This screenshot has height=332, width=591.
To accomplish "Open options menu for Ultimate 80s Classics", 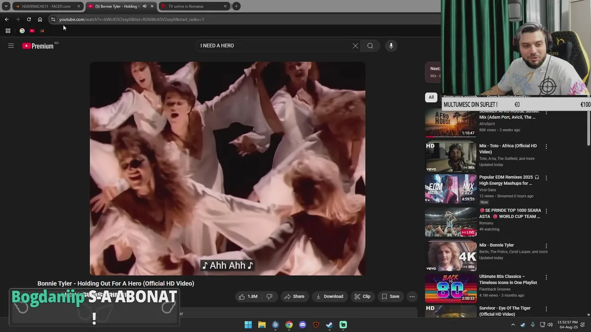I will (546, 278).
